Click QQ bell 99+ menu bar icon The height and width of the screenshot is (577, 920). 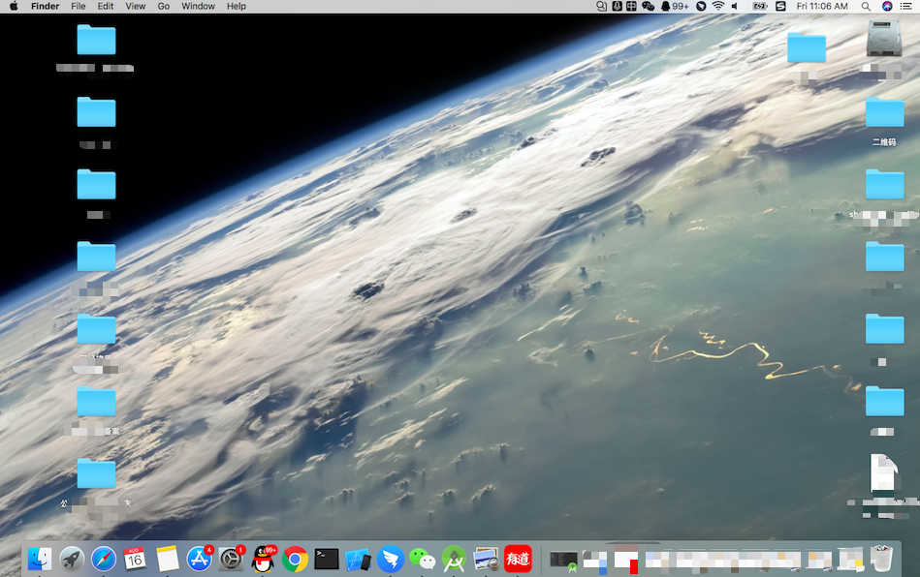[674, 6]
